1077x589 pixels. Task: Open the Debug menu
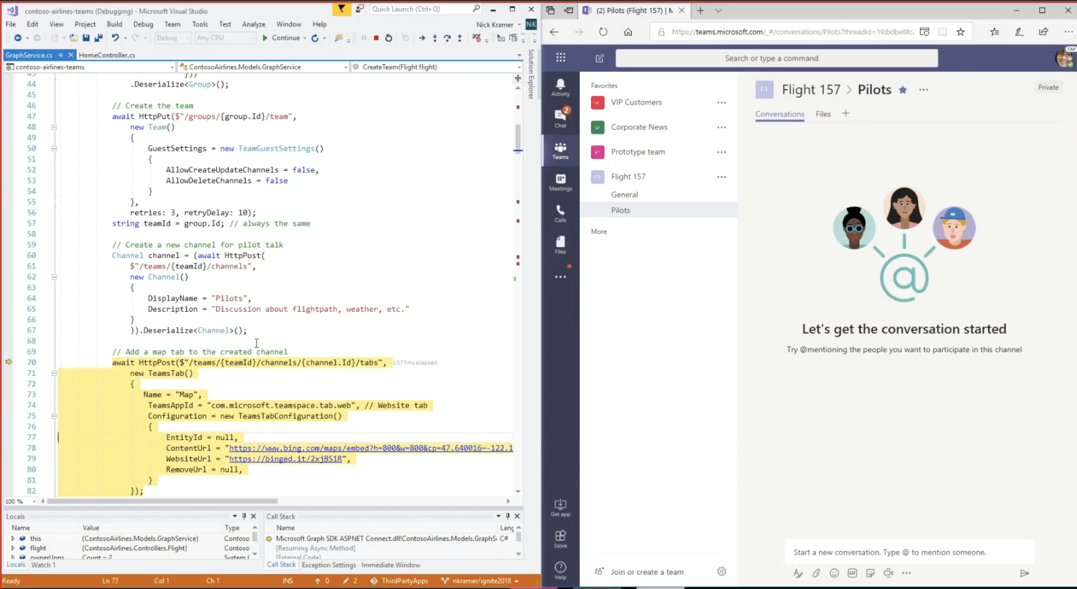pyautogui.click(x=143, y=24)
